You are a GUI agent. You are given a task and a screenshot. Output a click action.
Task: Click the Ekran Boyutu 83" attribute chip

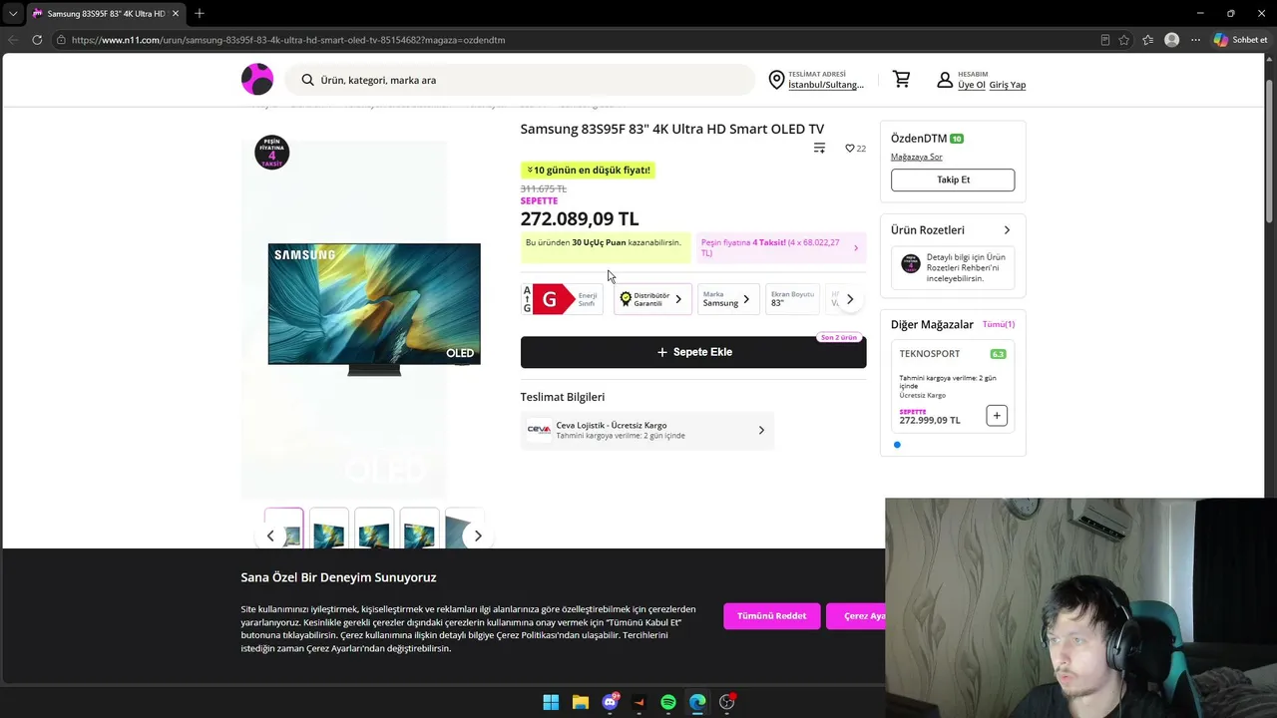click(792, 299)
